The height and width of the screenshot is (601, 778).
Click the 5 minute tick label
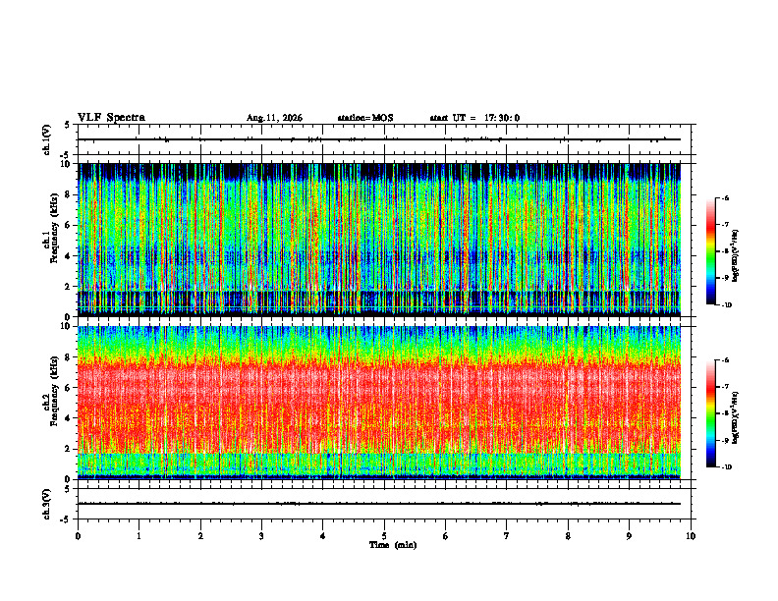click(384, 536)
